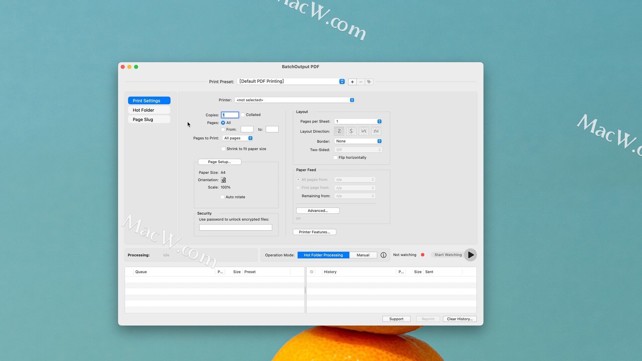Click the Copies input field
This screenshot has height=361, width=642.
[230, 115]
